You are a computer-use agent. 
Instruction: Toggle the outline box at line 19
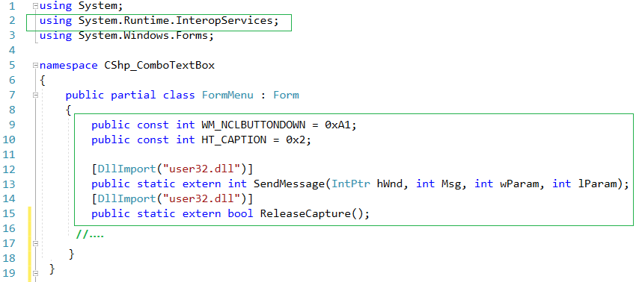[x=35, y=273]
